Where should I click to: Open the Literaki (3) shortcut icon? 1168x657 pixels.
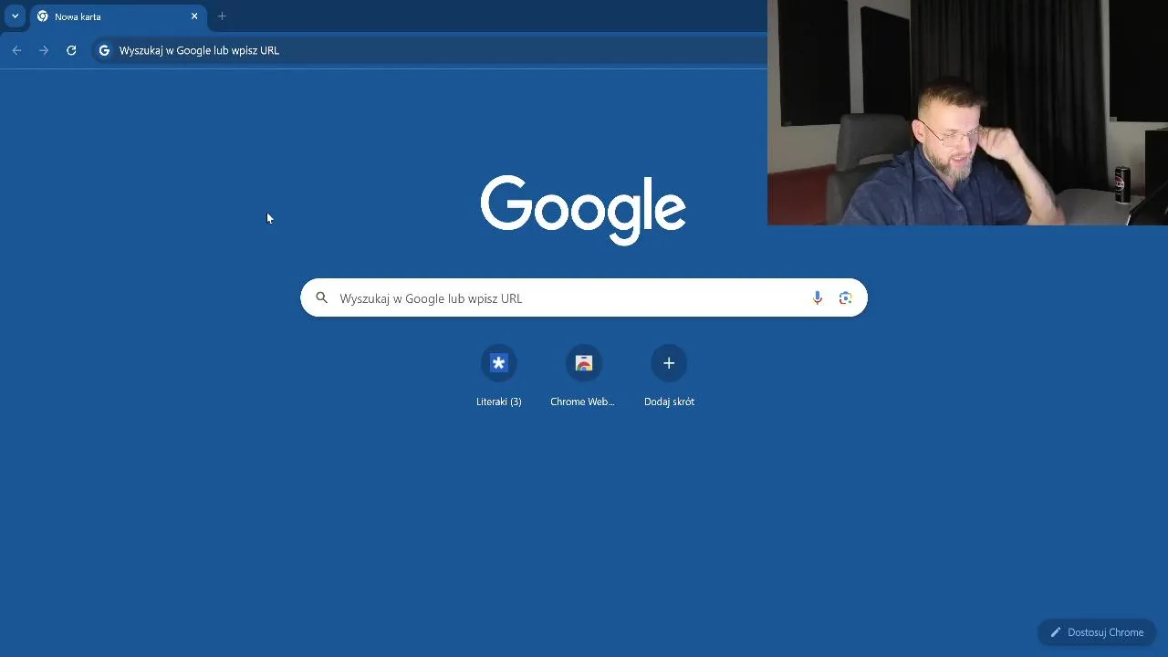498,363
